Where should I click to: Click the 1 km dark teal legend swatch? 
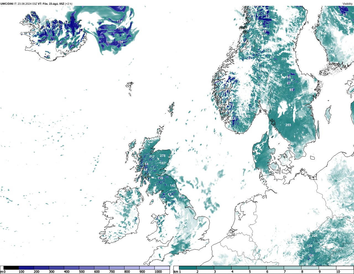pos(188,268)
